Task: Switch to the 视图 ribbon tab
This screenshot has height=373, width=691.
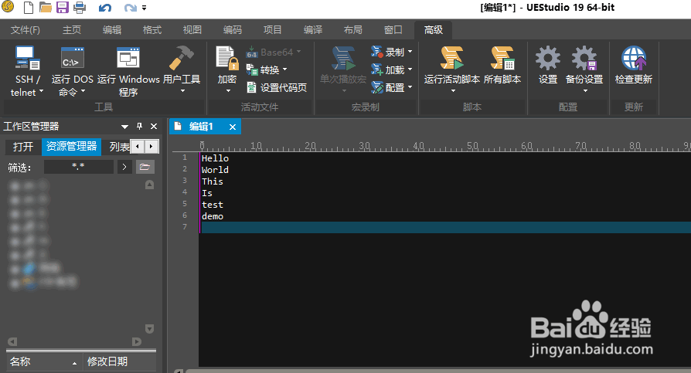Action: [192, 30]
